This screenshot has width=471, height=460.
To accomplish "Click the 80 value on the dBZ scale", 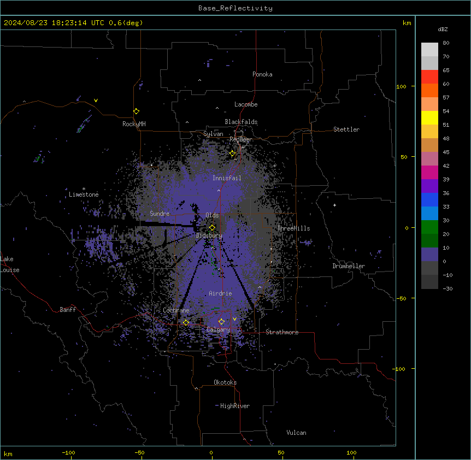I will coord(446,43).
